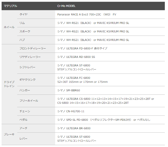Select the ホイール category cell
Image resolution: width=168 pixels, height=147 pixels.
9,27
